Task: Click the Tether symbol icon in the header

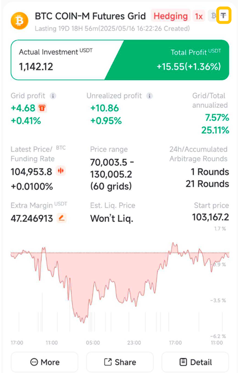Action: (x=224, y=16)
